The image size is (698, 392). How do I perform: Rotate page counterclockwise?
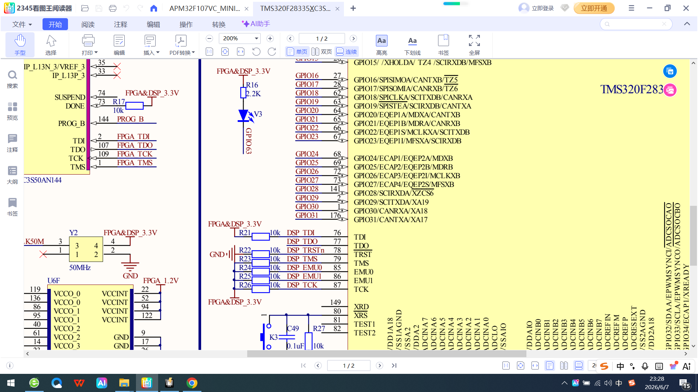256,52
